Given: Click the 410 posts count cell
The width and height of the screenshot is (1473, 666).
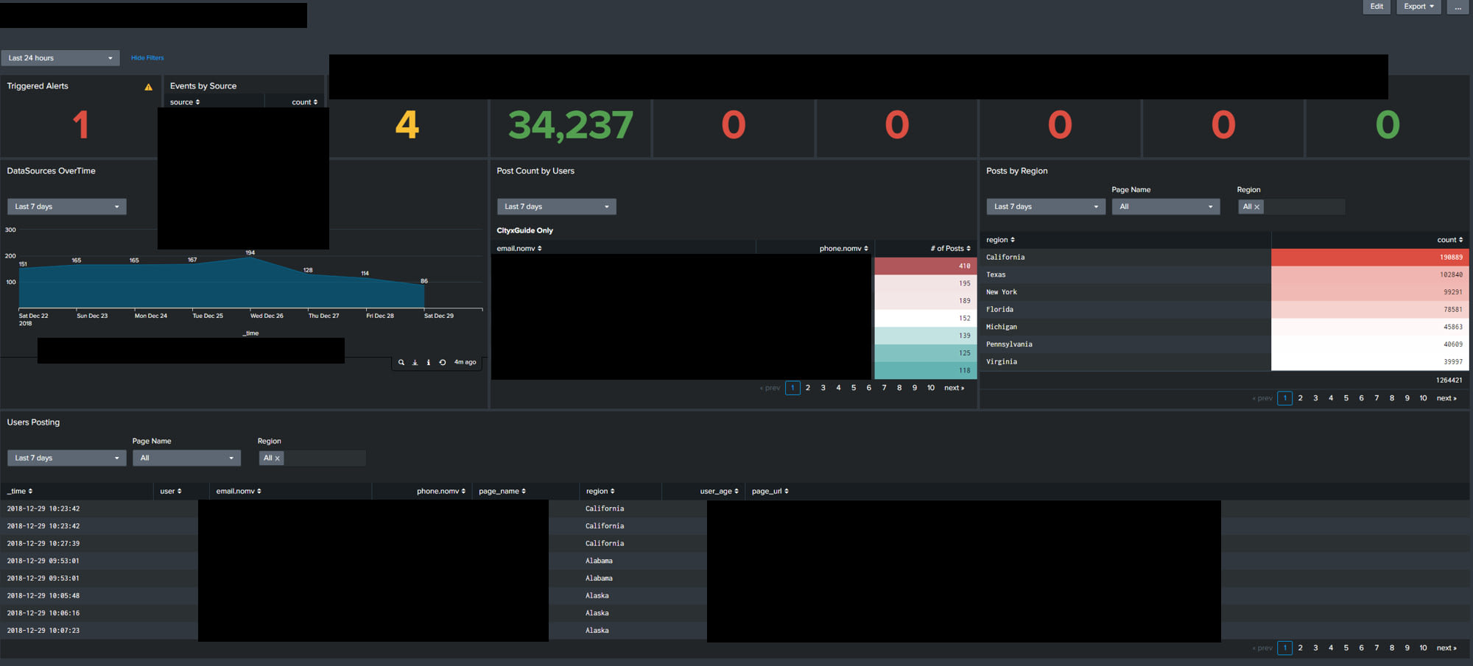Looking at the screenshot, I should tap(925, 266).
